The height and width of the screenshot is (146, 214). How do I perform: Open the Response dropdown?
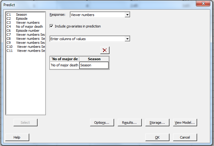(127, 15)
